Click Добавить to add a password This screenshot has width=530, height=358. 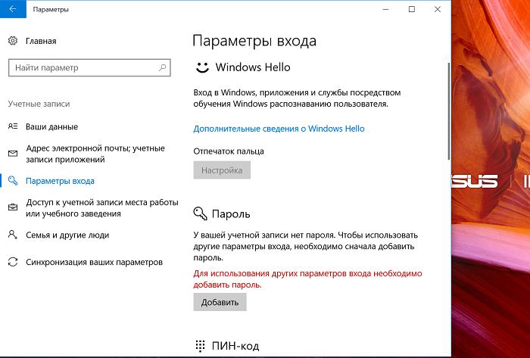(x=220, y=302)
